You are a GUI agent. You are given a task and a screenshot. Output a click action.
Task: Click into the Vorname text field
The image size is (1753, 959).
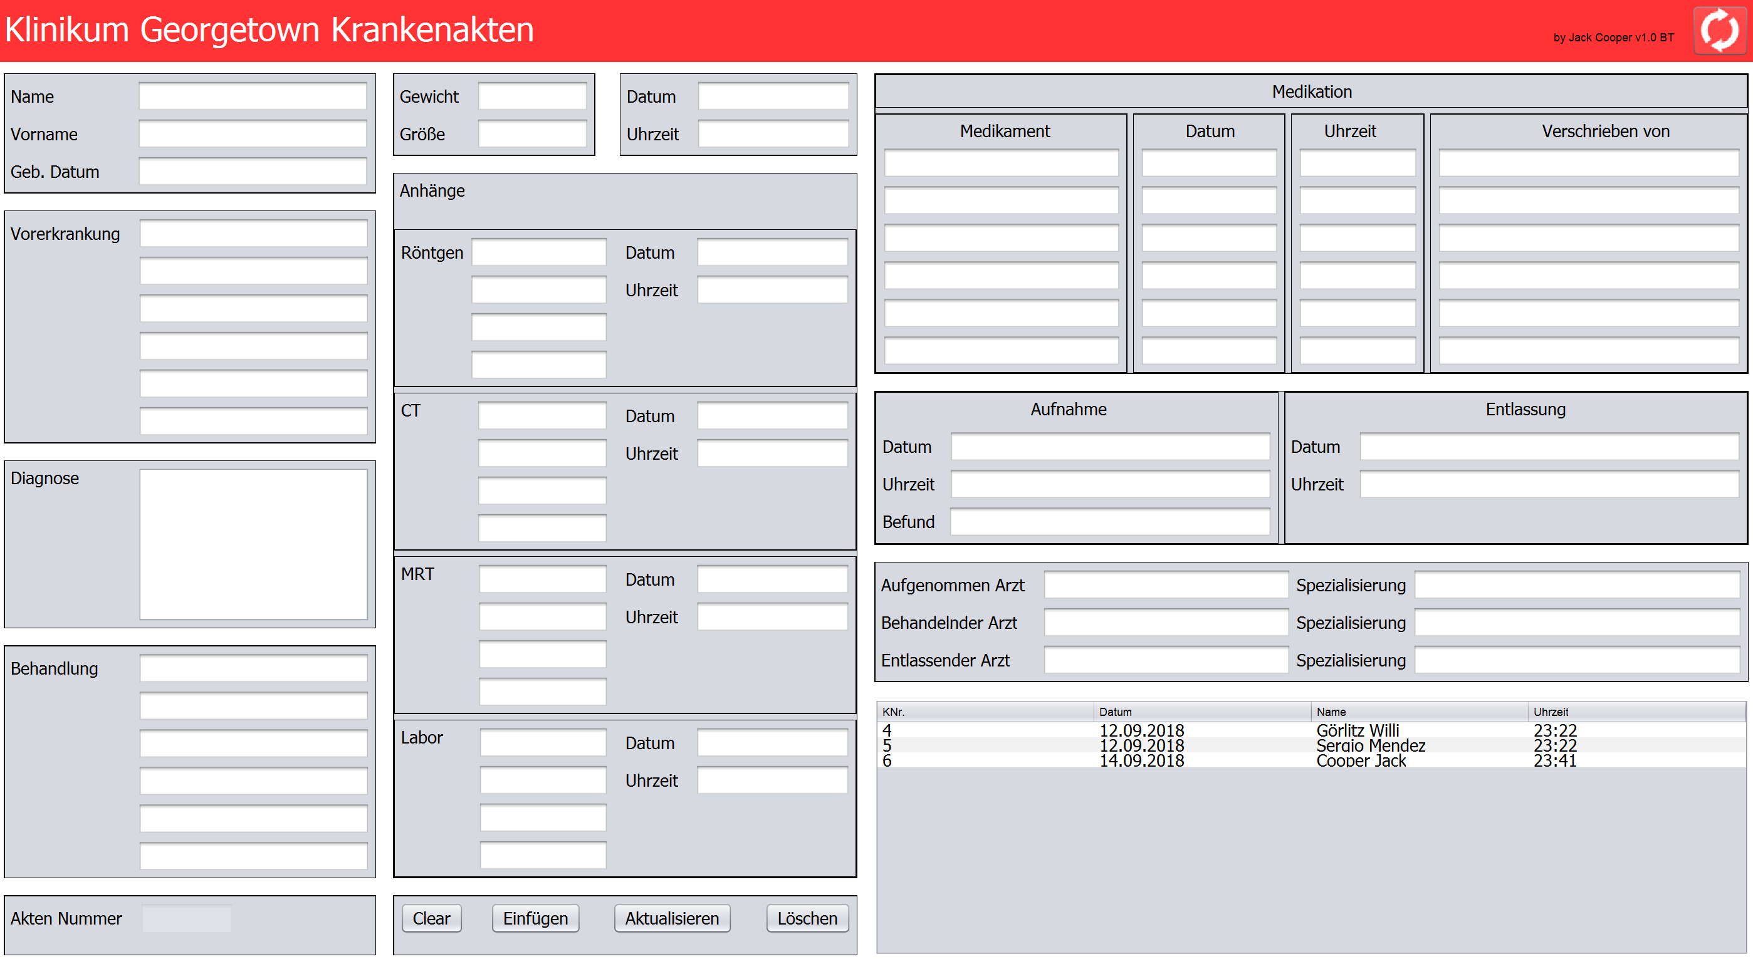pyautogui.click(x=253, y=134)
